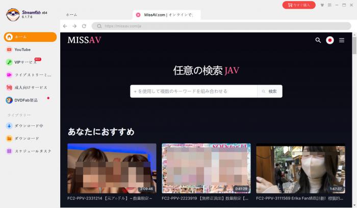Go forward with the forward arrow
The height and width of the screenshot is (208, 357).
[x=74, y=26]
